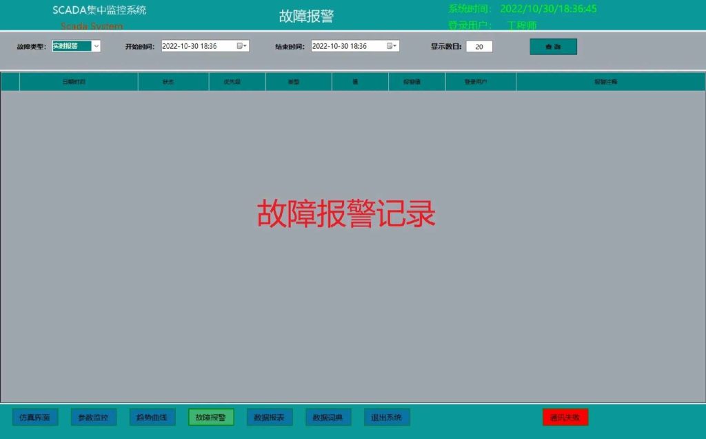This screenshot has width=706, height=439.
Task: Click the exit system (退出系统) button
Action: coord(387,417)
